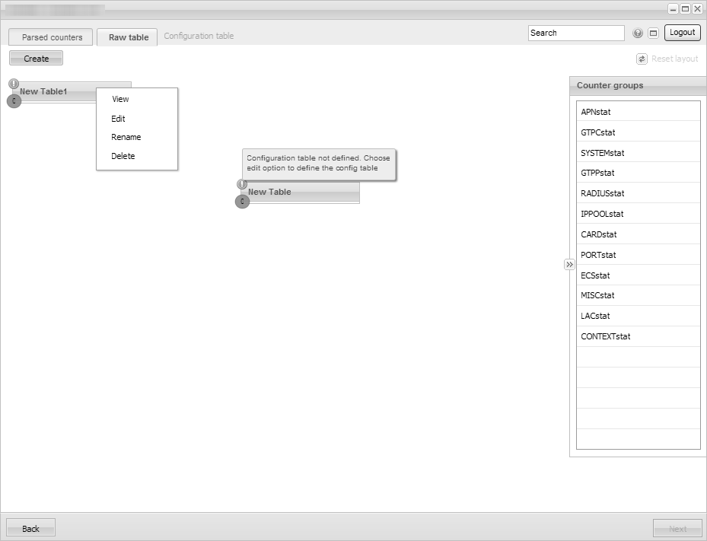Select Edit in the context menu
Screen dimensions: 707x541
(118, 119)
